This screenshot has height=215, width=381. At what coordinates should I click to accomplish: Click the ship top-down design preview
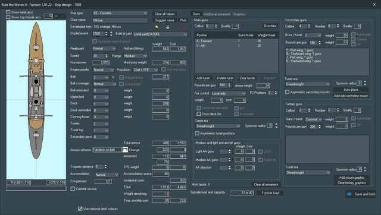[36, 100]
